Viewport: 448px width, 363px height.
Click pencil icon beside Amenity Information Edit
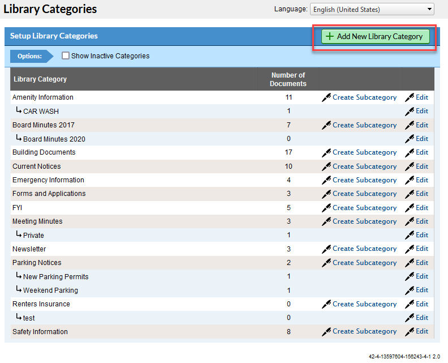point(410,97)
